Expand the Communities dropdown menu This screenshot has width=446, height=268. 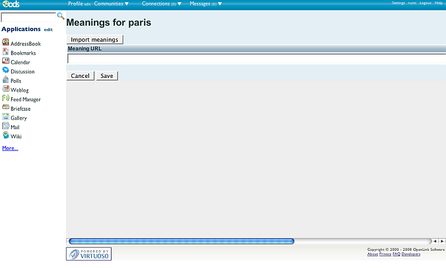(x=111, y=4)
